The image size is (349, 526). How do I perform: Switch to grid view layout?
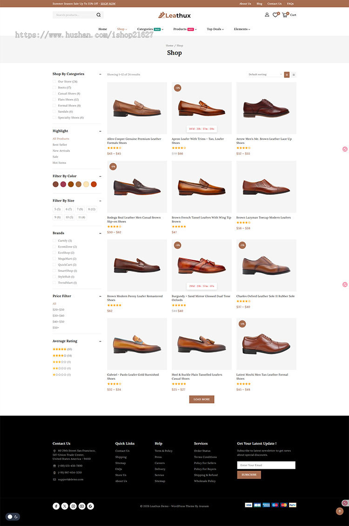click(x=287, y=75)
